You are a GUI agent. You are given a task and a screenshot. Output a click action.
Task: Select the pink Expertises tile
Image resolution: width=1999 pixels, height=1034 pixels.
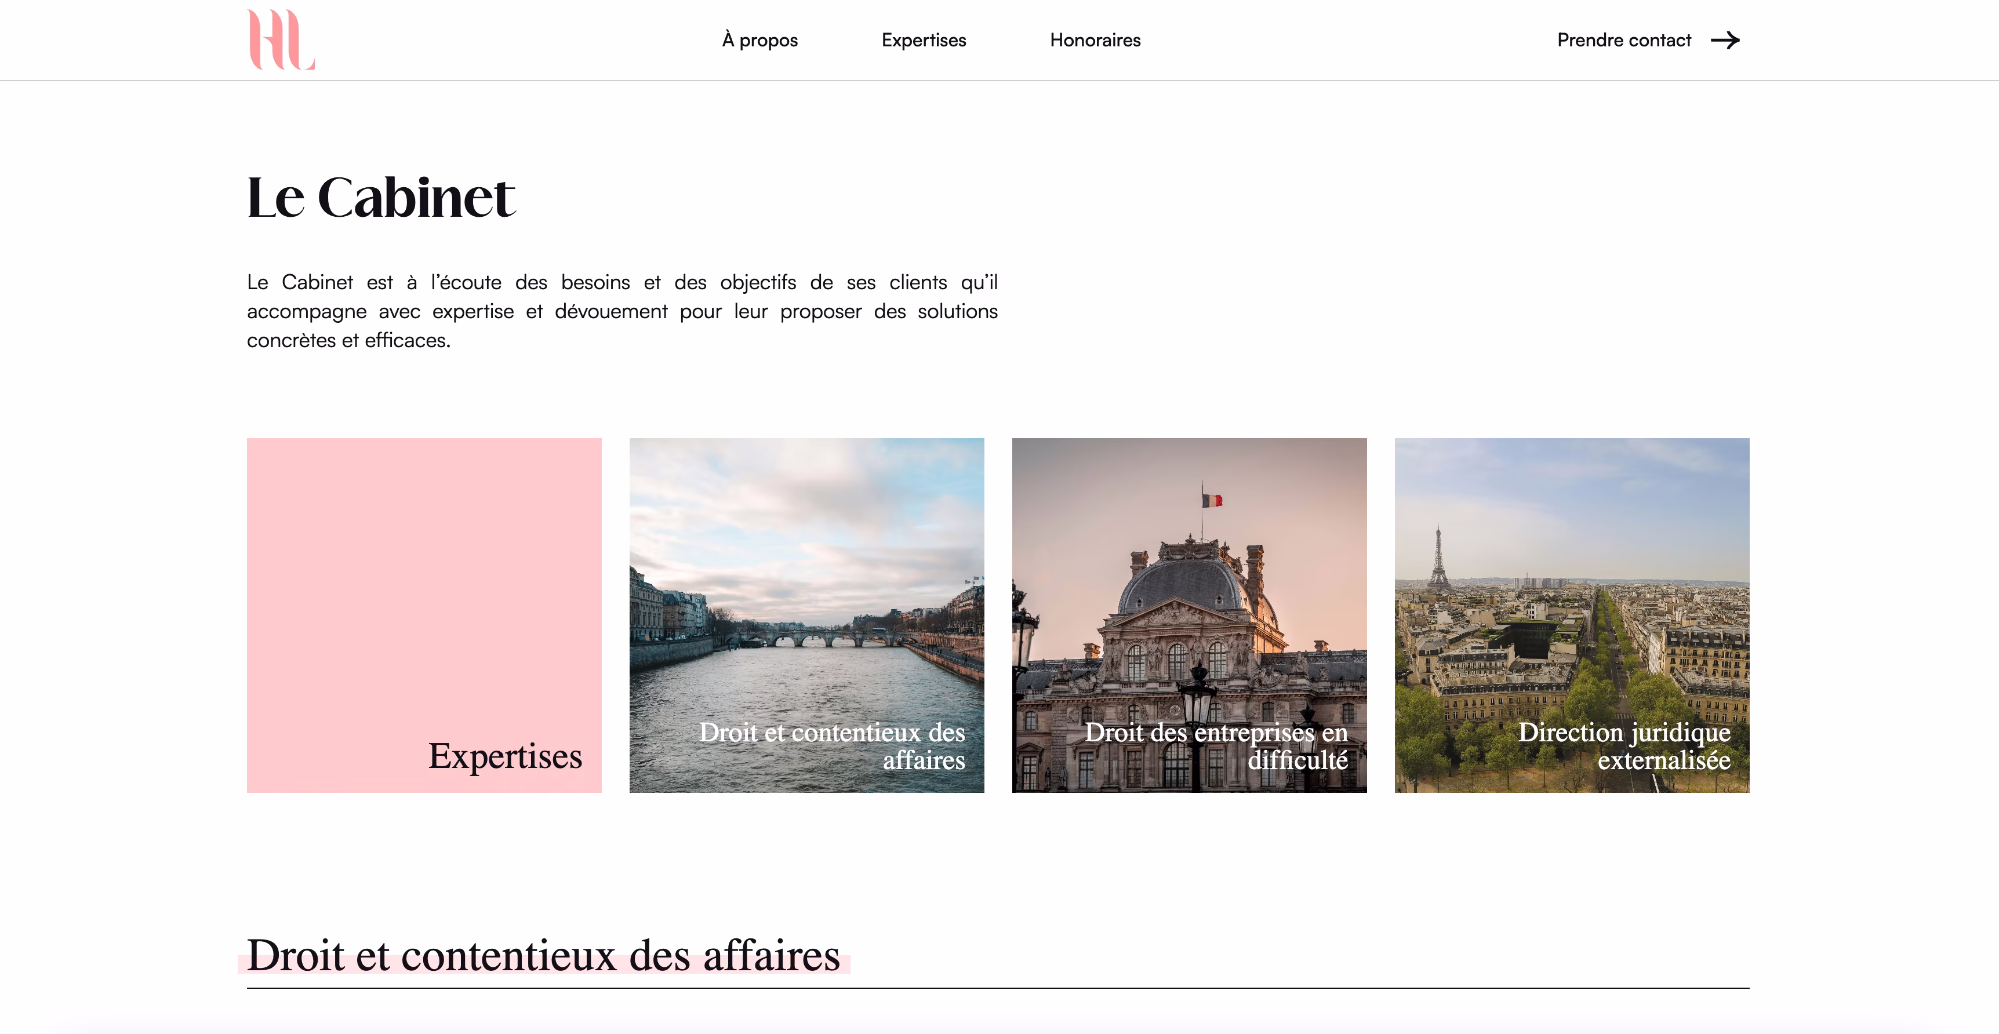(424, 615)
